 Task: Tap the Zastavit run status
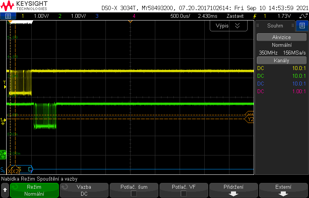click(x=235, y=16)
